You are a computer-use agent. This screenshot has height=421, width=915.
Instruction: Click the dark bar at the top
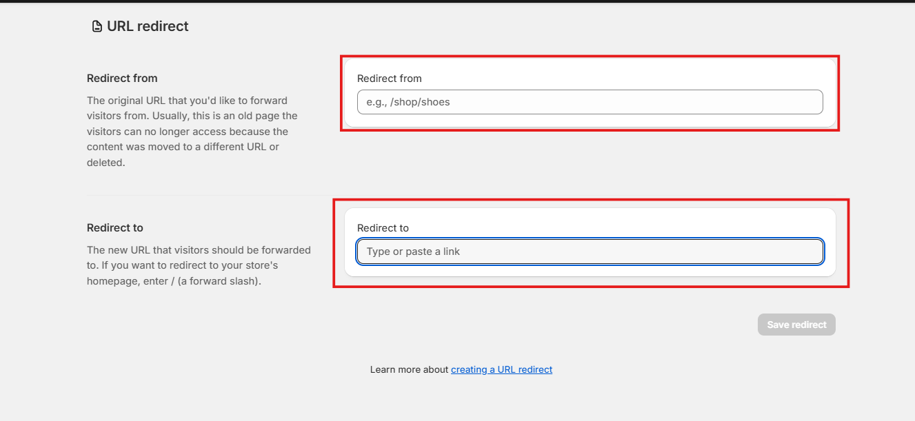(x=457, y=1)
